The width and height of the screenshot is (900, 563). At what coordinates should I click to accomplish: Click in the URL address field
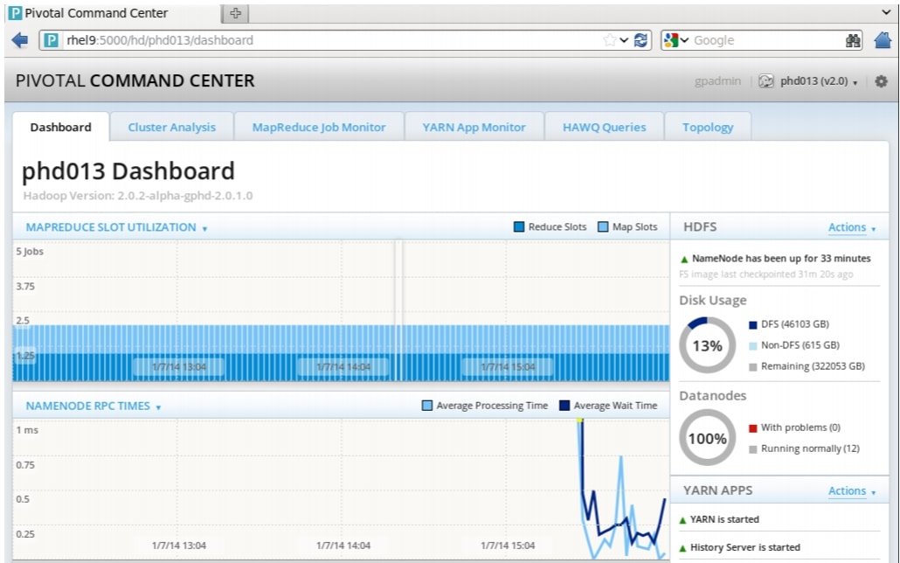click(332, 40)
